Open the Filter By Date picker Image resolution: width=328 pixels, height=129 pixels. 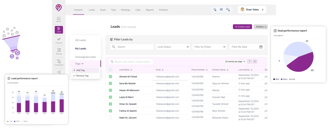[247, 47]
